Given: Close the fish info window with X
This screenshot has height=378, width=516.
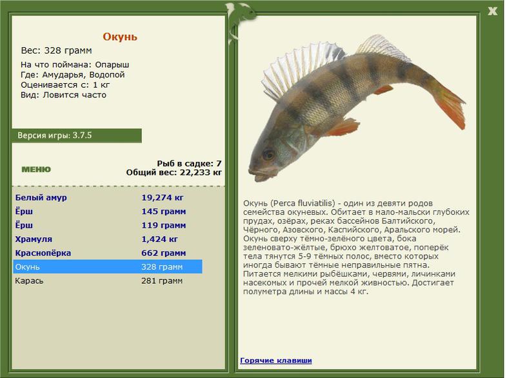Looking at the screenshot, I should click(x=492, y=10).
